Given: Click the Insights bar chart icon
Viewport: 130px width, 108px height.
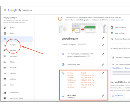Looking at the screenshot, I should [5, 45].
